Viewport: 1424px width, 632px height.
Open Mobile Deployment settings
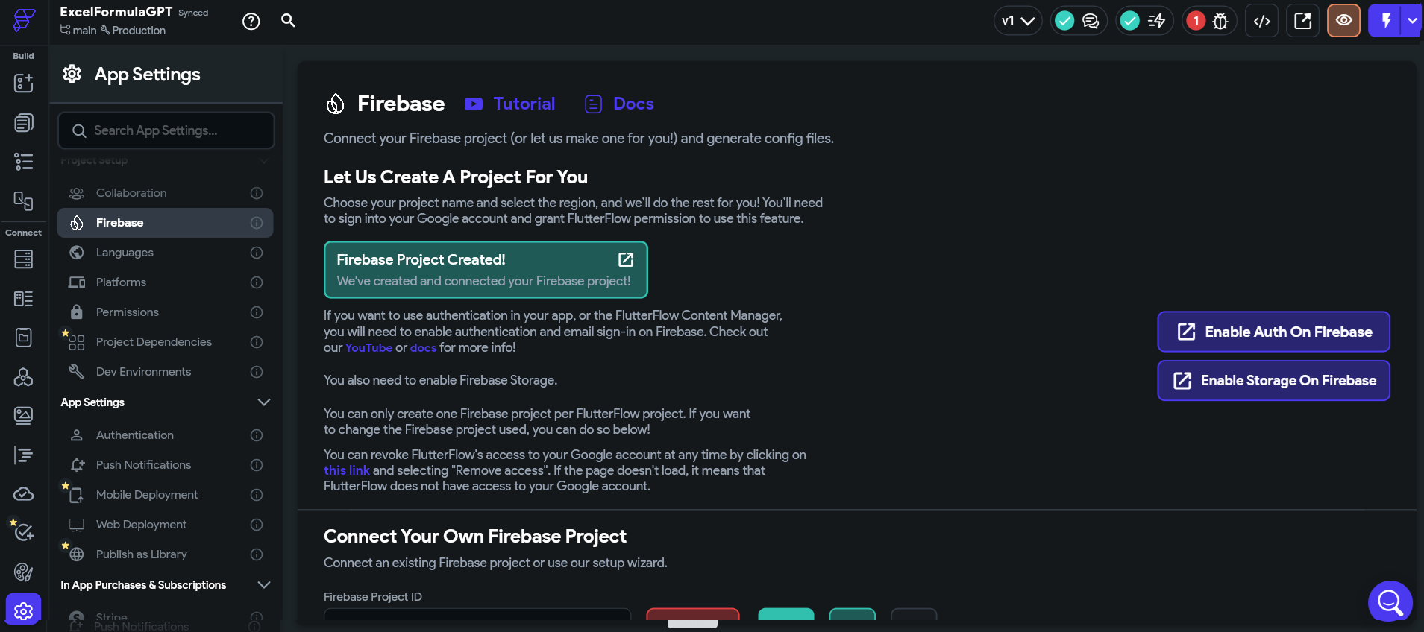click(x=165, y=495)
